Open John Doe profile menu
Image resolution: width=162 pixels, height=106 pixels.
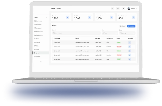pyautogui.click(x=132, y=9)
